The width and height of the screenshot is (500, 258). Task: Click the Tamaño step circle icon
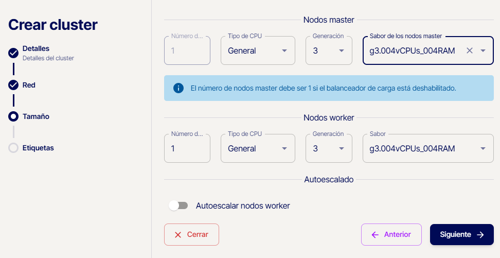point(13,116)
